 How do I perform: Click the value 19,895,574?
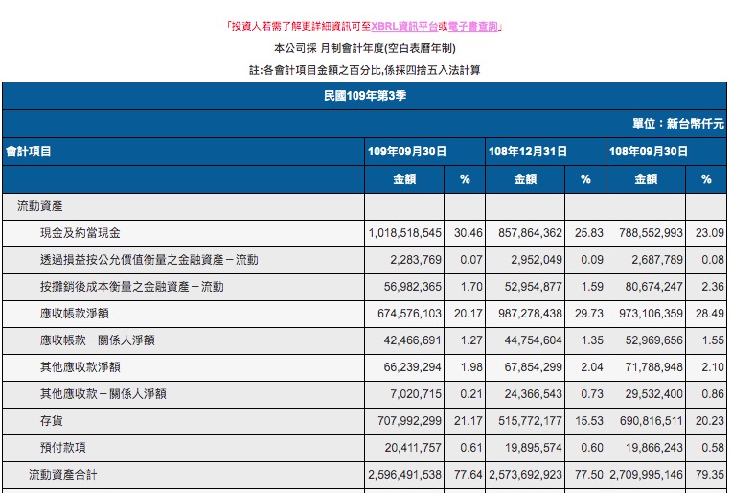click(533, 448)
